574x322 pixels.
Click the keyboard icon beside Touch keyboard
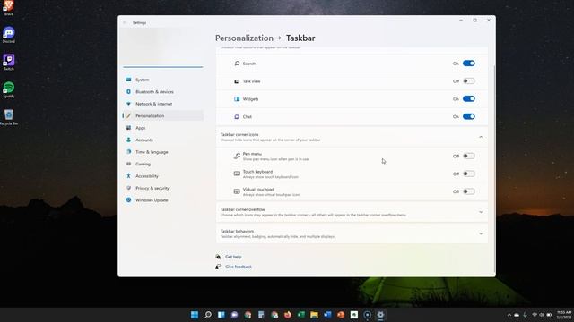[237, 174]
